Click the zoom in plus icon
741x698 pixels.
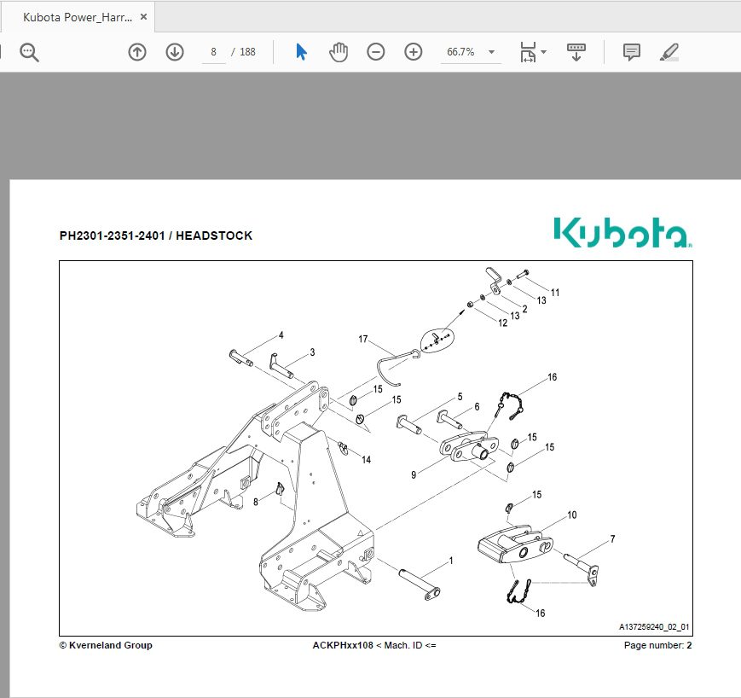(x=413, y=52)
